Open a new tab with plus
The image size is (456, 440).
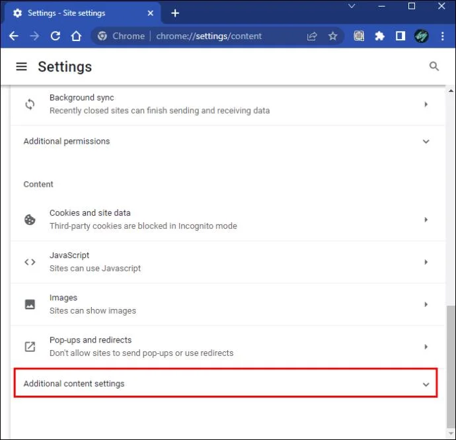pyautogui.click(x=175, y=13)
